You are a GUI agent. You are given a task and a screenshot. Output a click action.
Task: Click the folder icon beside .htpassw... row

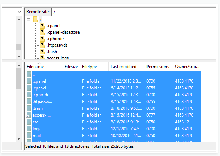point(29,101)
